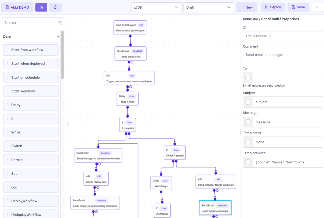Click the Comment text field
The height and width of the screenshot is (218, 324).
[x=283, y=56]
